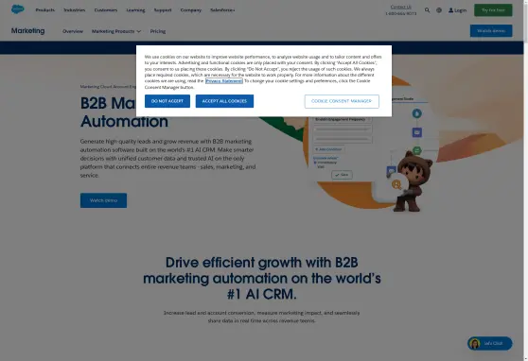
Task: Open the Privacy Statement link
Action: 224,81
